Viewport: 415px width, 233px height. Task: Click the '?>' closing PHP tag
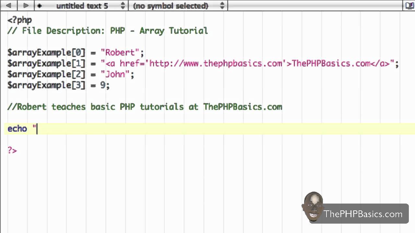(12, 150)
